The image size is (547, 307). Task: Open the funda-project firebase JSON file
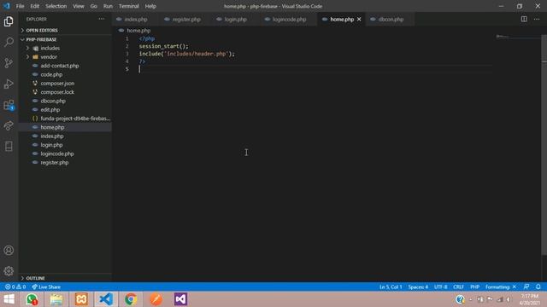point(75,119)
